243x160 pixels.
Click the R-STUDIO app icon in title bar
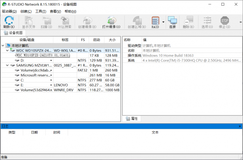point(4,4)
